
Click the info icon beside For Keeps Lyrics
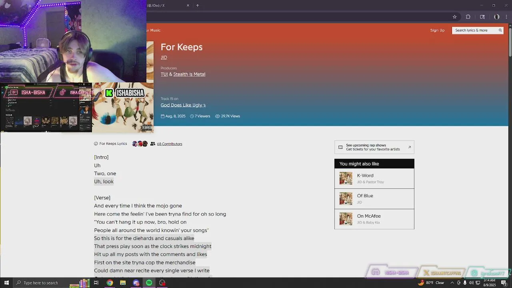96,144
